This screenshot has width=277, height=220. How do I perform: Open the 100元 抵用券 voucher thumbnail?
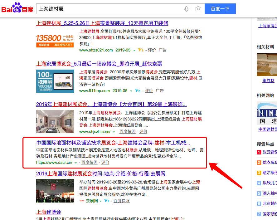click(55, 81)
